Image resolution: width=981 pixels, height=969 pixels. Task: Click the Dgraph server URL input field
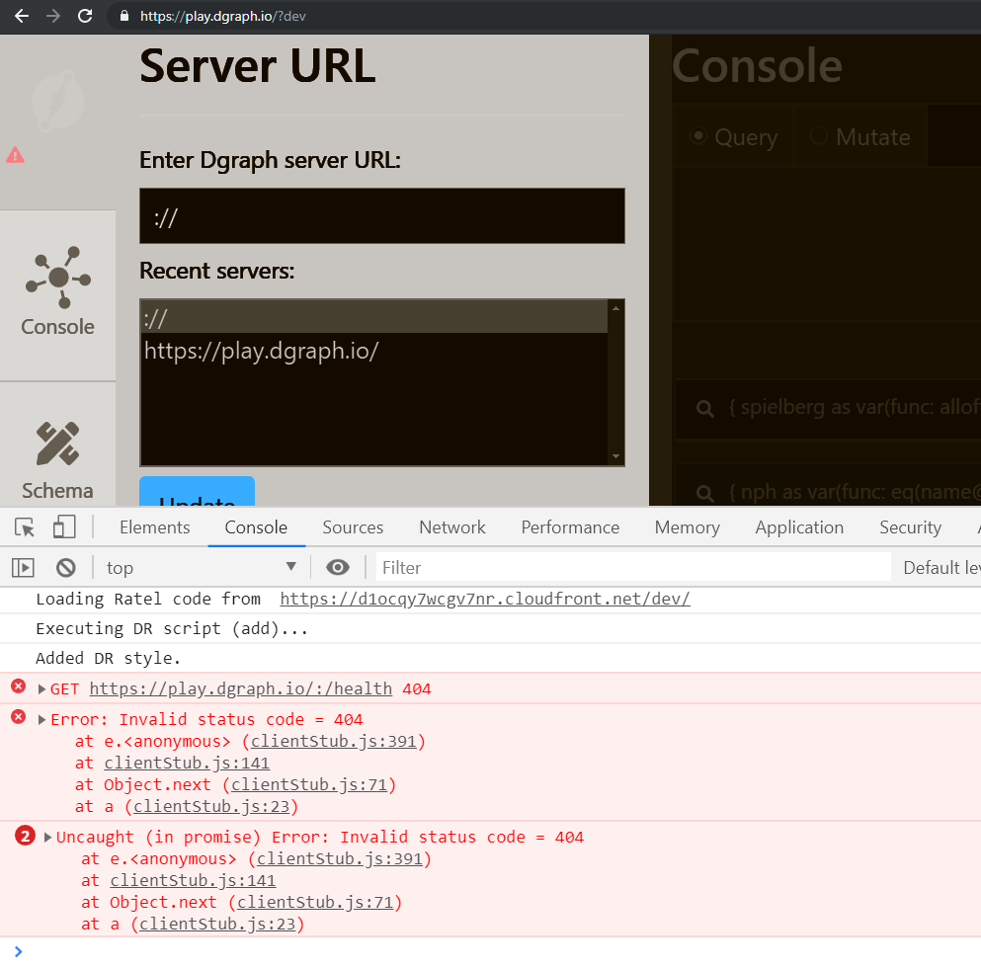[x=382, y=215]
